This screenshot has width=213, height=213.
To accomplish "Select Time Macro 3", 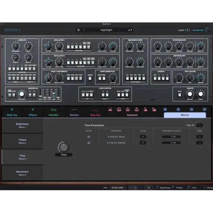I will point(22,157).
